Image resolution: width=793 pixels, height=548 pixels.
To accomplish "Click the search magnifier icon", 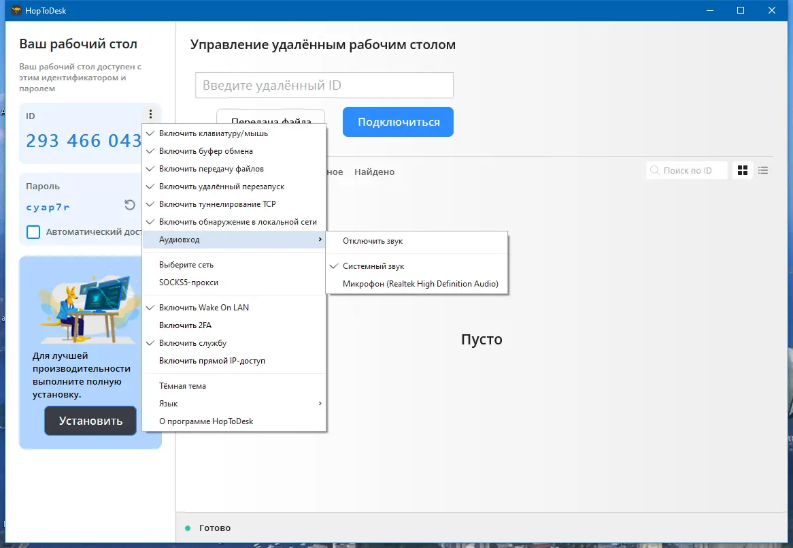I will [654, 170].
